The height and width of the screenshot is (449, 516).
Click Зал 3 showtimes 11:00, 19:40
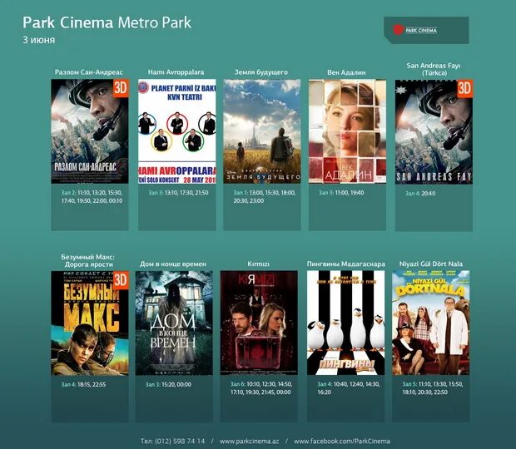click(341, 193)
